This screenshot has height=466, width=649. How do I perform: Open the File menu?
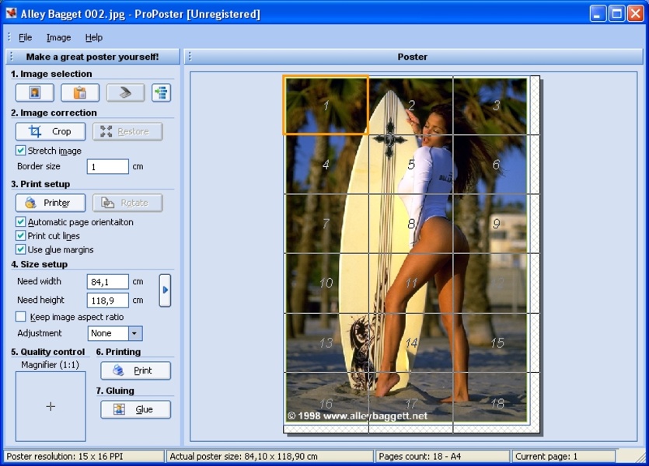25,37
